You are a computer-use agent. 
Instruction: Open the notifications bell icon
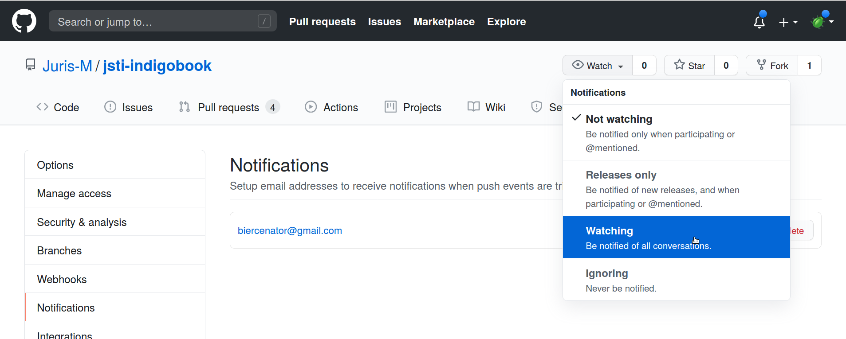759,21
